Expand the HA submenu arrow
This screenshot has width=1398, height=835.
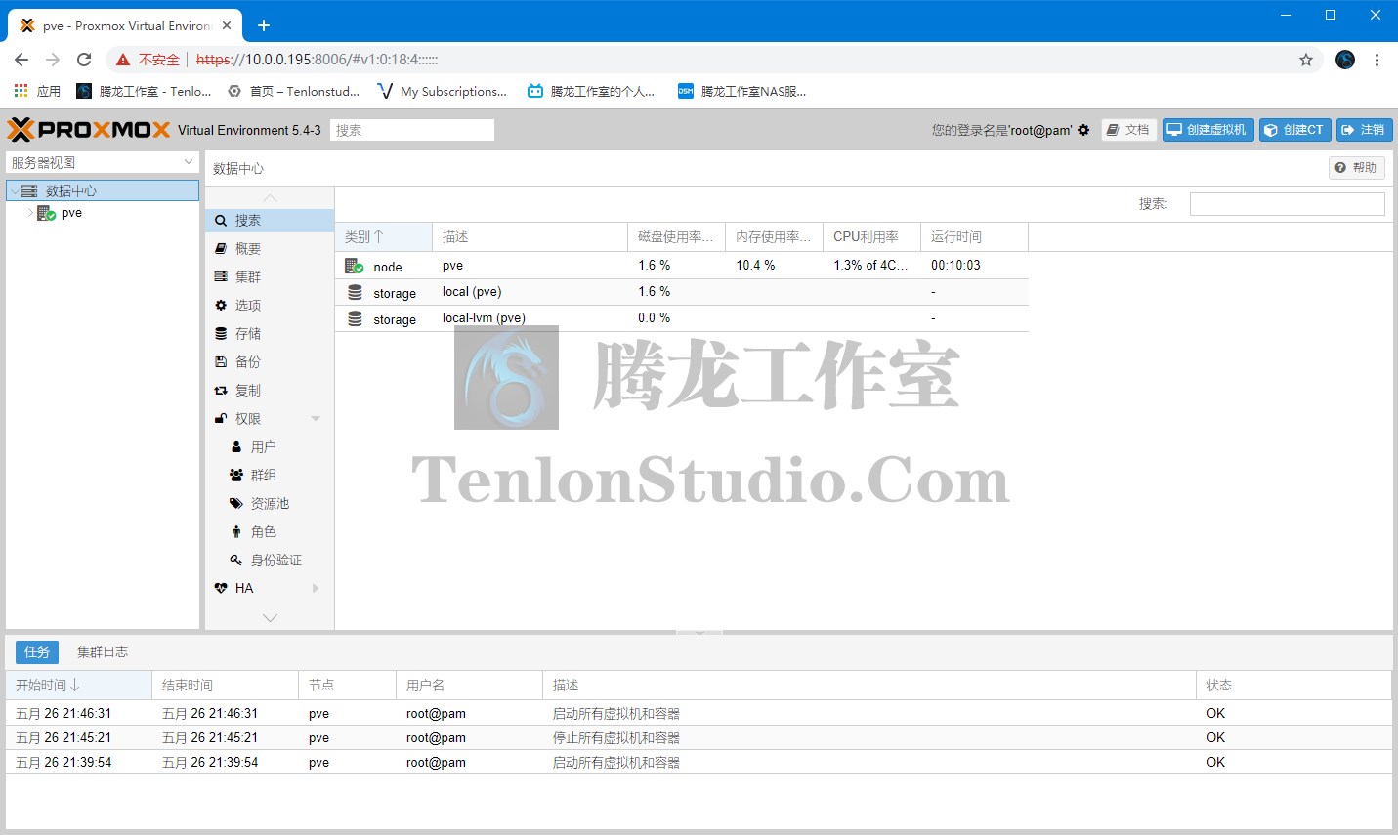[316, 588]
